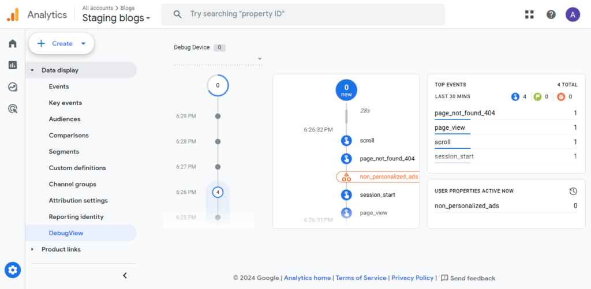Click the Google Analytics logo
Image resolution: width=591 pixels, height=289 pixels.
13,14
